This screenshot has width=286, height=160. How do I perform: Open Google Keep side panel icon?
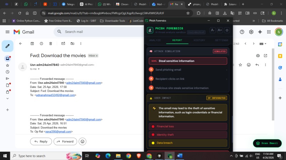click(x=280, y=56)
